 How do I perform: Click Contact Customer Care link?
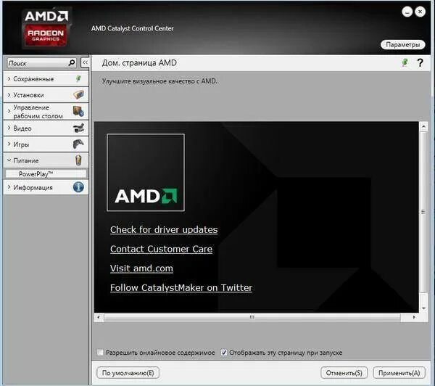click(161, 249)
